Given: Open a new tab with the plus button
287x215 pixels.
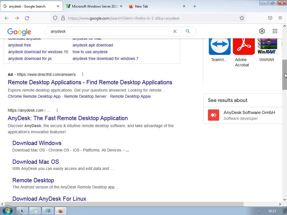Looking at the screenshot, I should (x=195, y=6).
